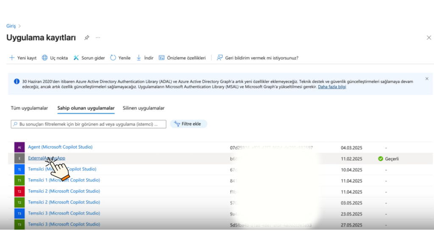This screenshot has width=434, height=244.
Task: Click the Yeni kayıt plus icon
Action: click(12, 58)
